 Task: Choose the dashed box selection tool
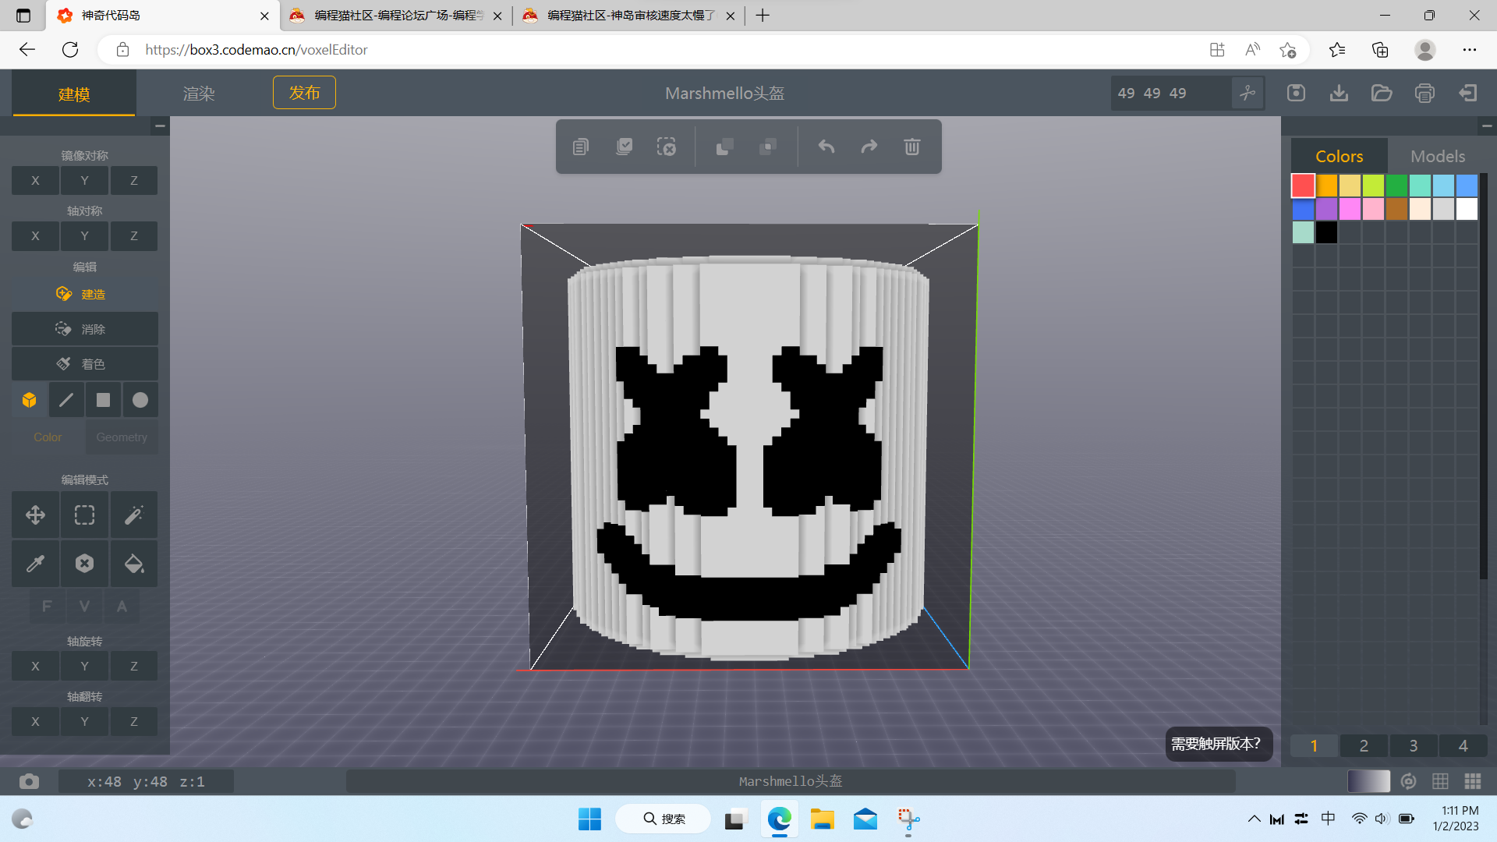point(84,515)
